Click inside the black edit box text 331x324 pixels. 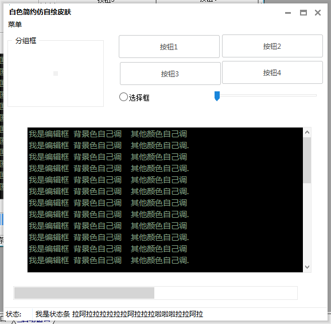(165, 200)
